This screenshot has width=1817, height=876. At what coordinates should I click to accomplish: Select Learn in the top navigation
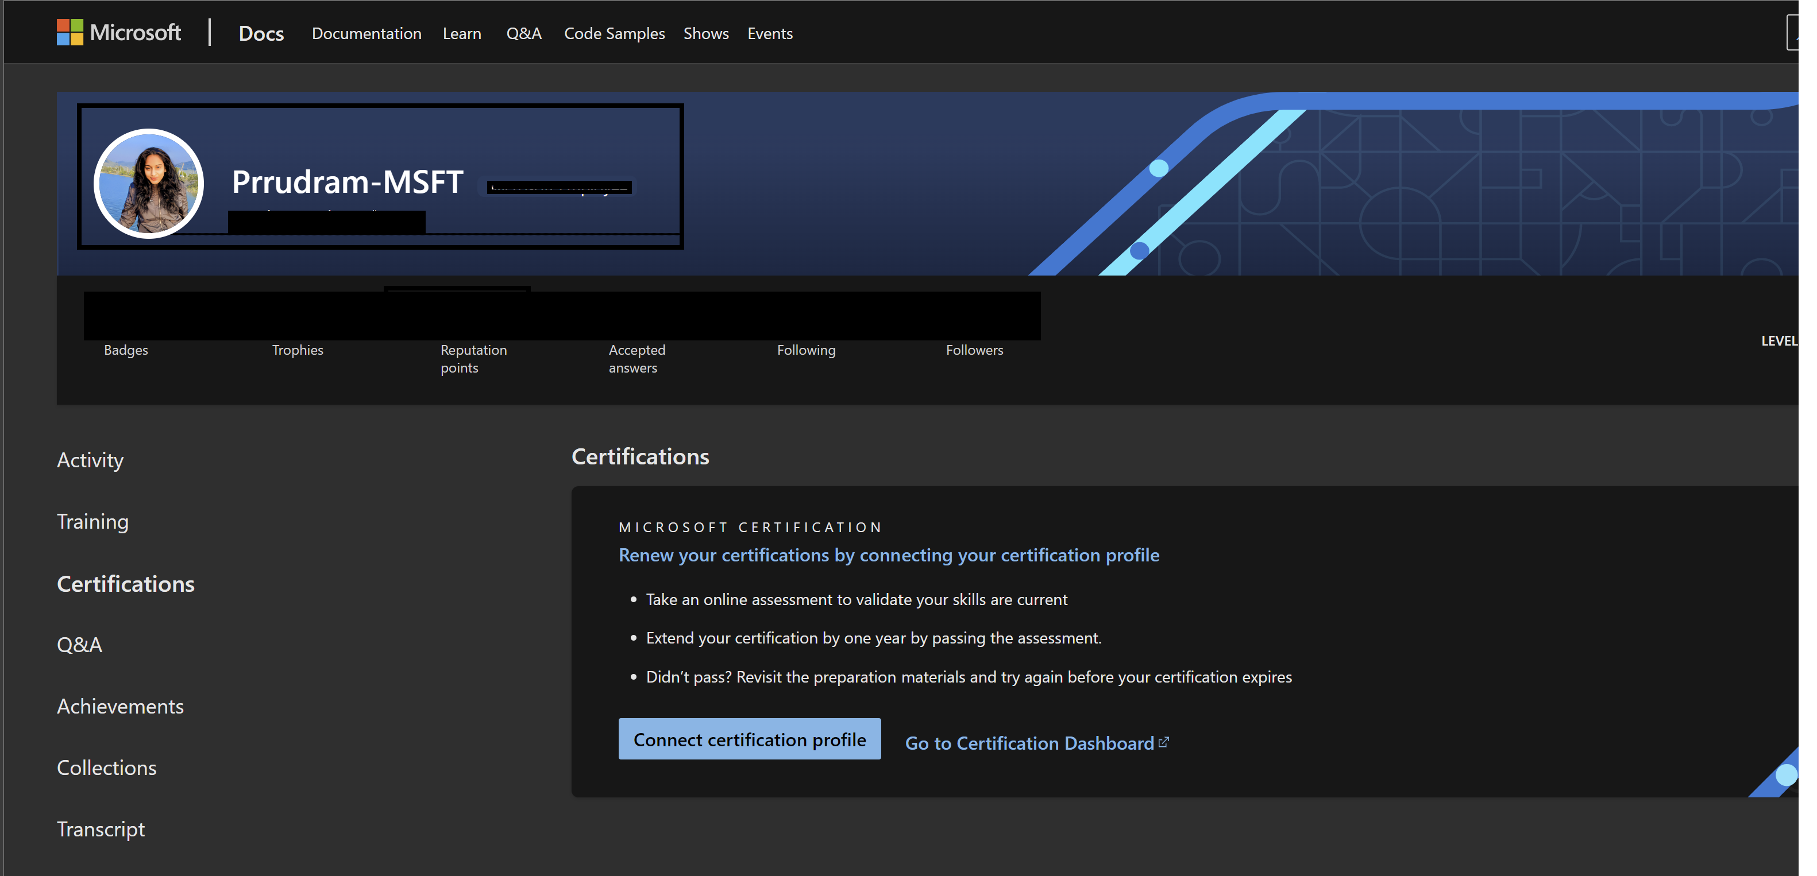[x=461, y=33]
